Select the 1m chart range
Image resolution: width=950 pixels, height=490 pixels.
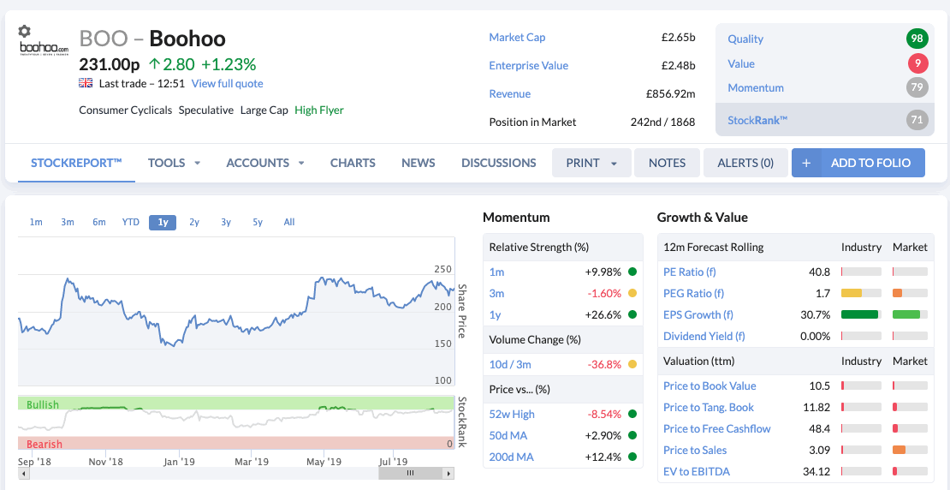click(36, 222)
